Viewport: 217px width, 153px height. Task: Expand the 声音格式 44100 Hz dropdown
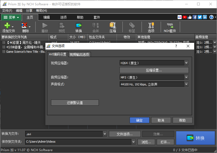tap(186, 84)
